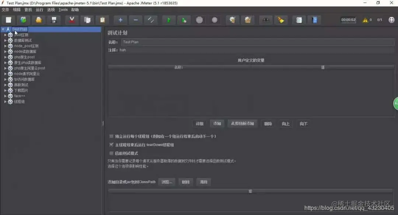
Task: Open the Function Helper list icon
Action: point(299,20)
